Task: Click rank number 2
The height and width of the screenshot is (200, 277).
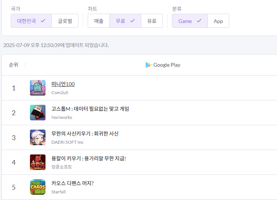Action: [14, 113]
